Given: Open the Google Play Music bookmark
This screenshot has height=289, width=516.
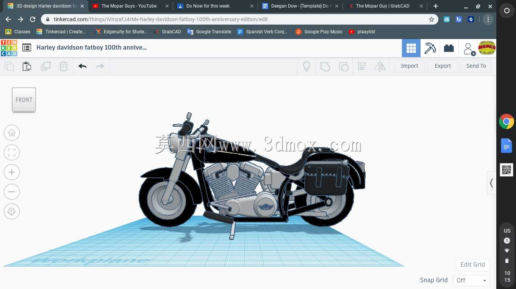Looking at the screenshot, I should point(319,32).
